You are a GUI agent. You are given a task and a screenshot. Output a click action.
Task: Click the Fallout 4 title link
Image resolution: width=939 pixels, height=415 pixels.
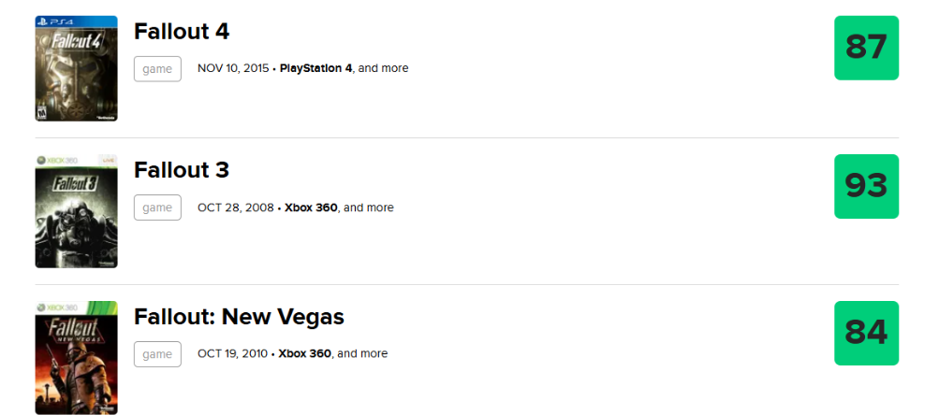pos(182,31)
